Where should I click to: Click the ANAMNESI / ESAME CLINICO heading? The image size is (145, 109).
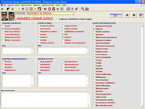pyautogui.click(x=35, y=18)
